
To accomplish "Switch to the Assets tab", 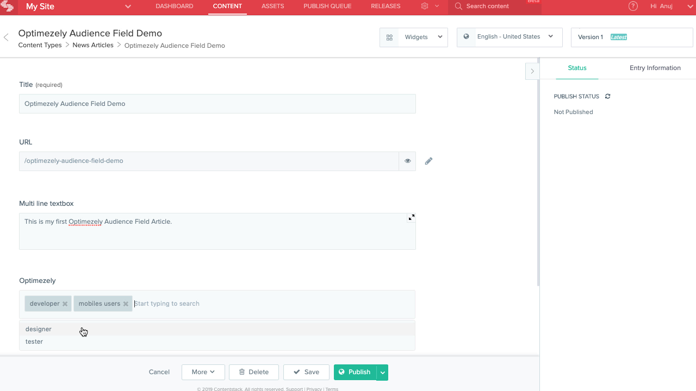I will click(x=272, y=7).
